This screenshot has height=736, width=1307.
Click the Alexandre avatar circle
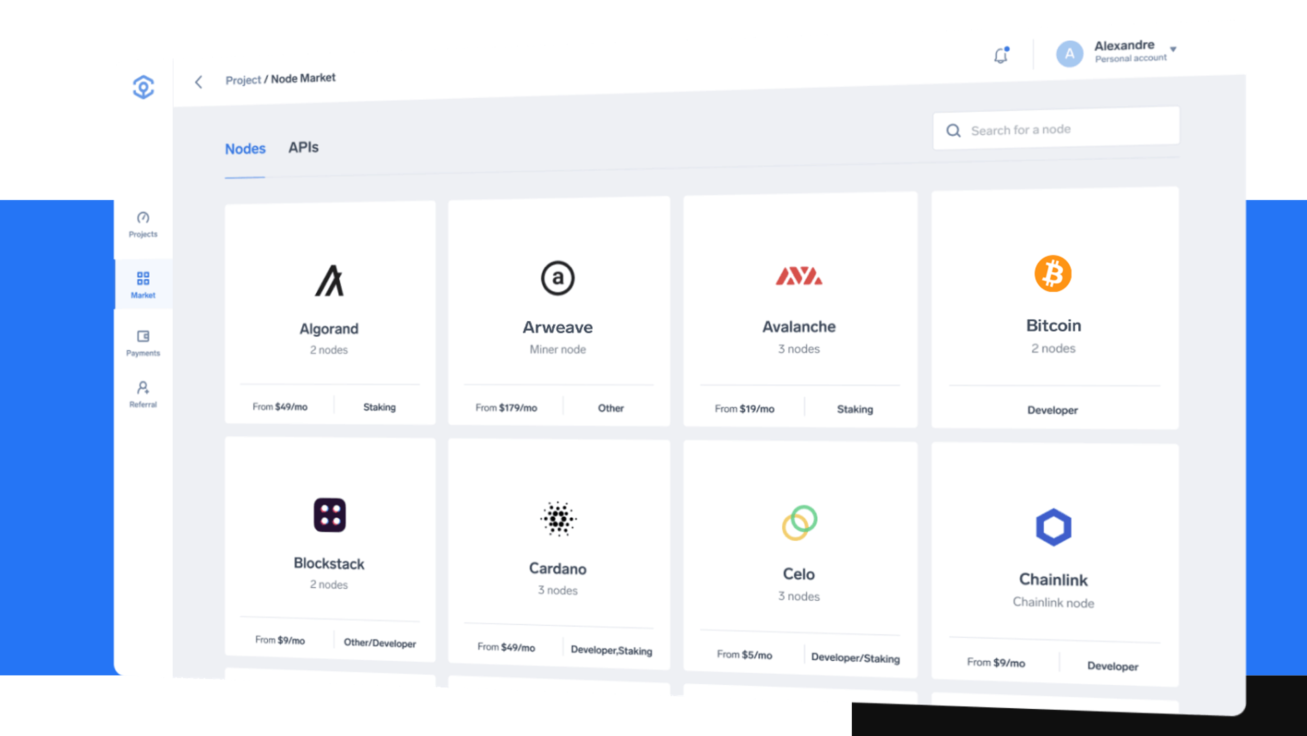(x=1070, y=54)
